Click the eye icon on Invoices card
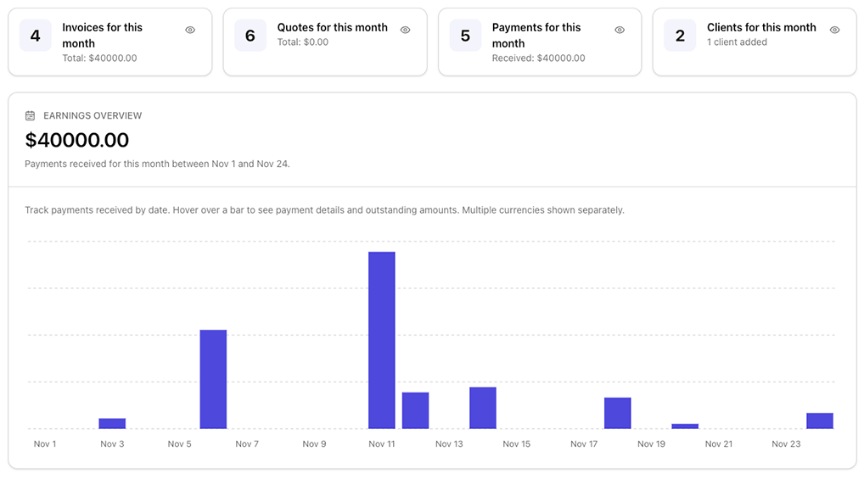Viewport: 864px width, 479px height. click(x=190, y=30)
